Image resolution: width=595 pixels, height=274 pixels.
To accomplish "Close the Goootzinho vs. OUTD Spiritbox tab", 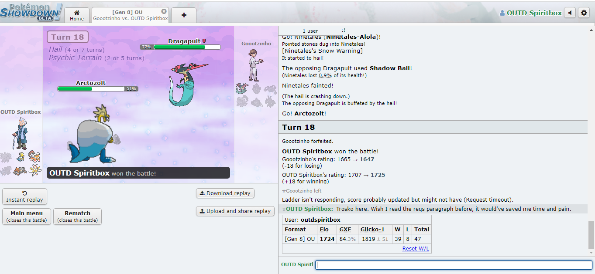I will [x=164, y=11].
